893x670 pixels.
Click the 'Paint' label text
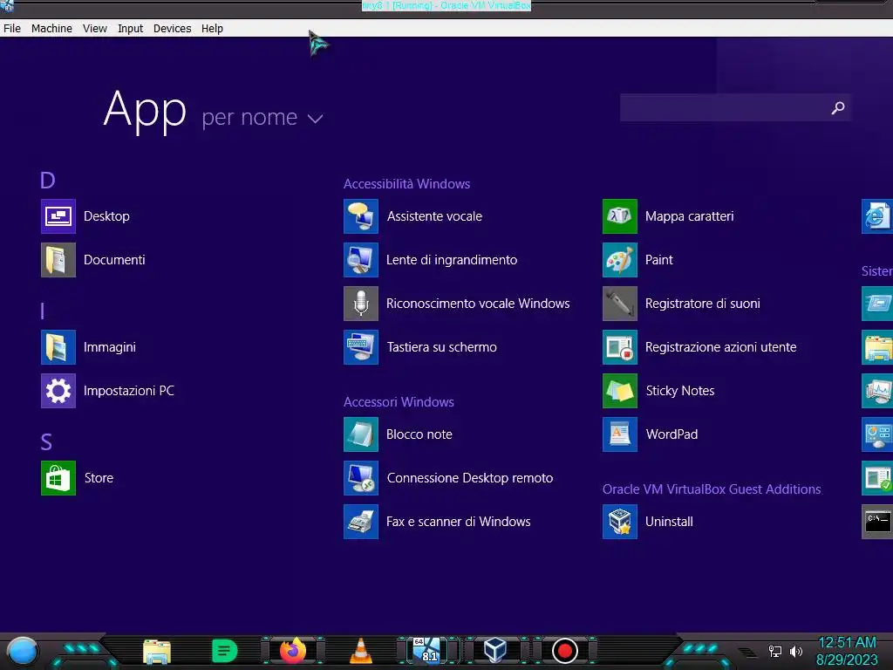(x=659, y=260)
